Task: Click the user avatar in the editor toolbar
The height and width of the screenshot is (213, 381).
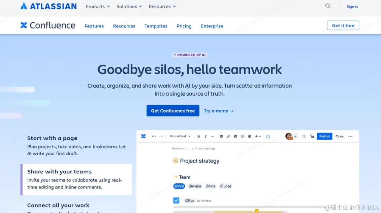Action: (x=288, y=136)
